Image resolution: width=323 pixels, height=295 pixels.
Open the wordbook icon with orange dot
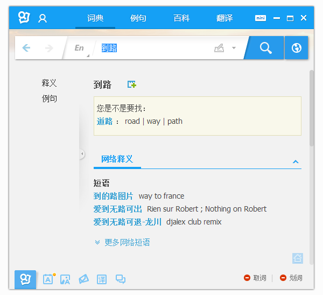click(48, 279)
